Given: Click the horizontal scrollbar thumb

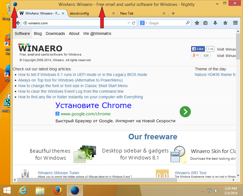Looking at the screenshot, I should point(97,180).
